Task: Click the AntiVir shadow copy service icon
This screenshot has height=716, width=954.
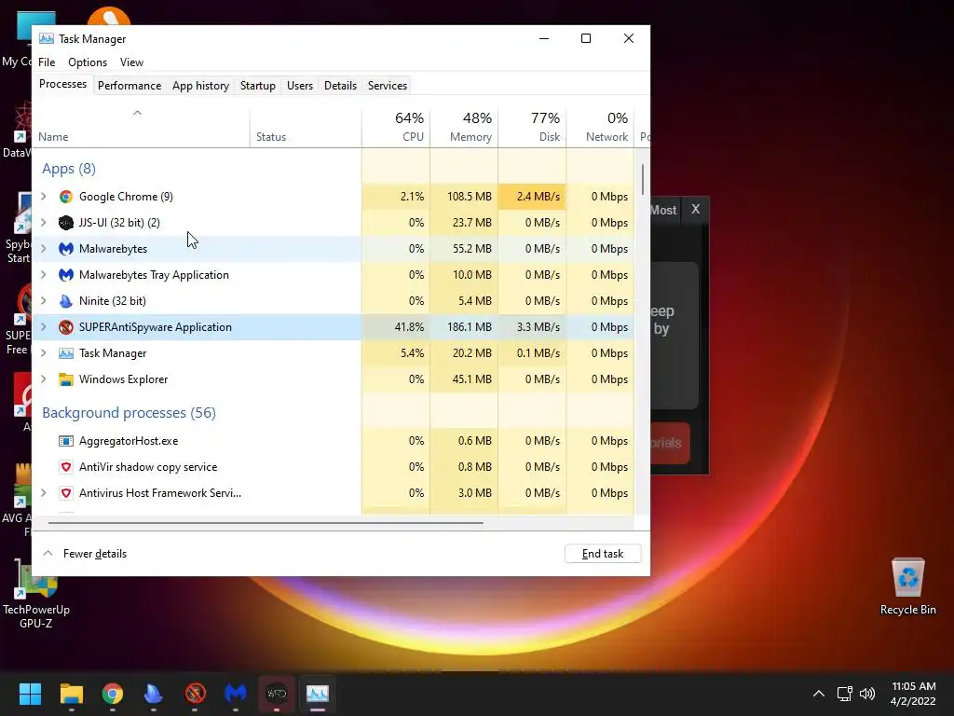Action: click(x=66, y=467)
